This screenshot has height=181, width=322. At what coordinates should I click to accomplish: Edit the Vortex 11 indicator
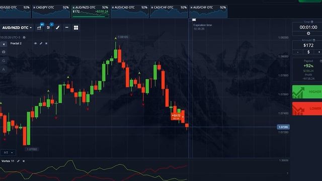point(18,161)
